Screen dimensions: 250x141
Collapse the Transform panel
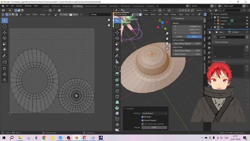point(173,18)
